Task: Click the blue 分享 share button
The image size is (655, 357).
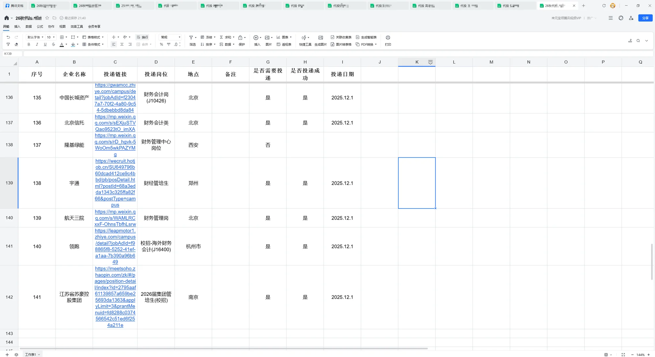Action: (645, 18)
